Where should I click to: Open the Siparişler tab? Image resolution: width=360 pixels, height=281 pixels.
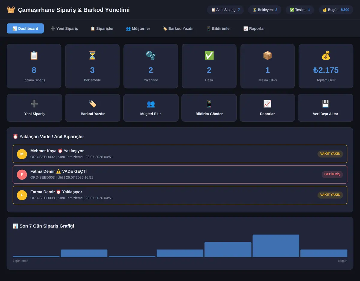pos(102,28)
